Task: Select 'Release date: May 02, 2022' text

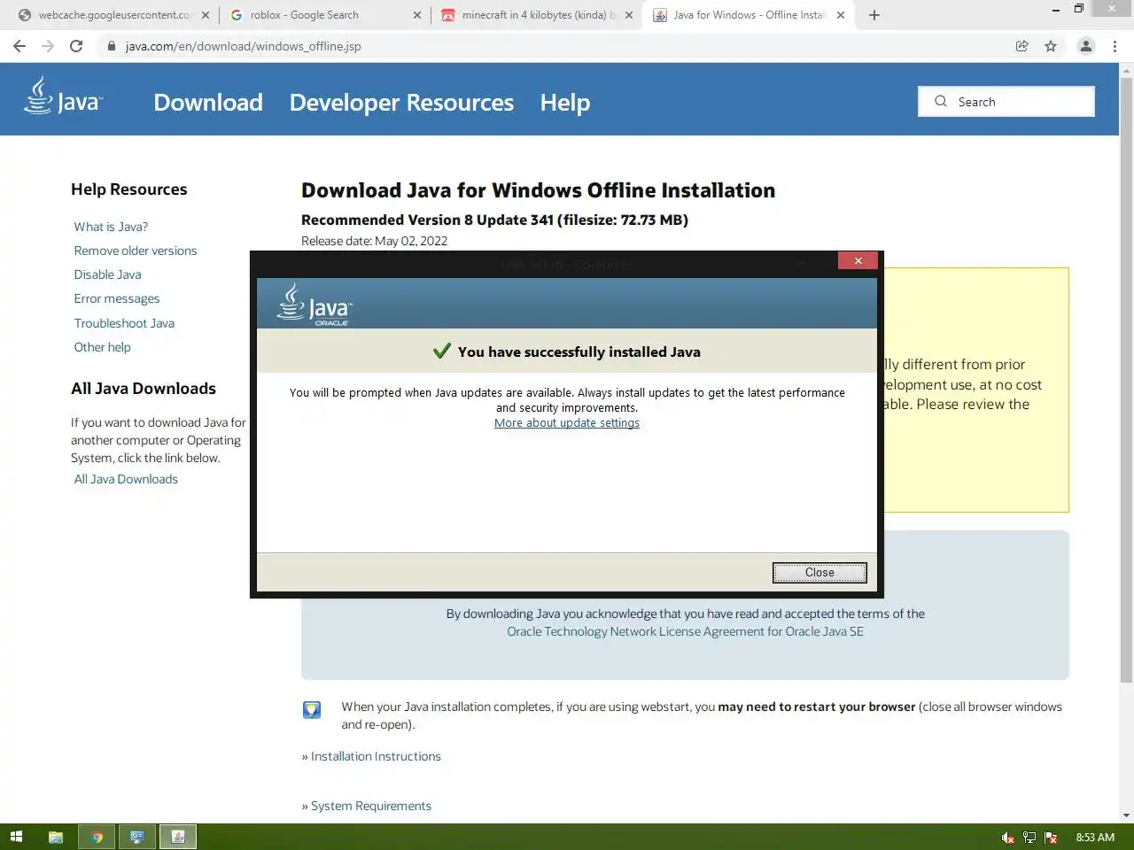Action: 374,241
